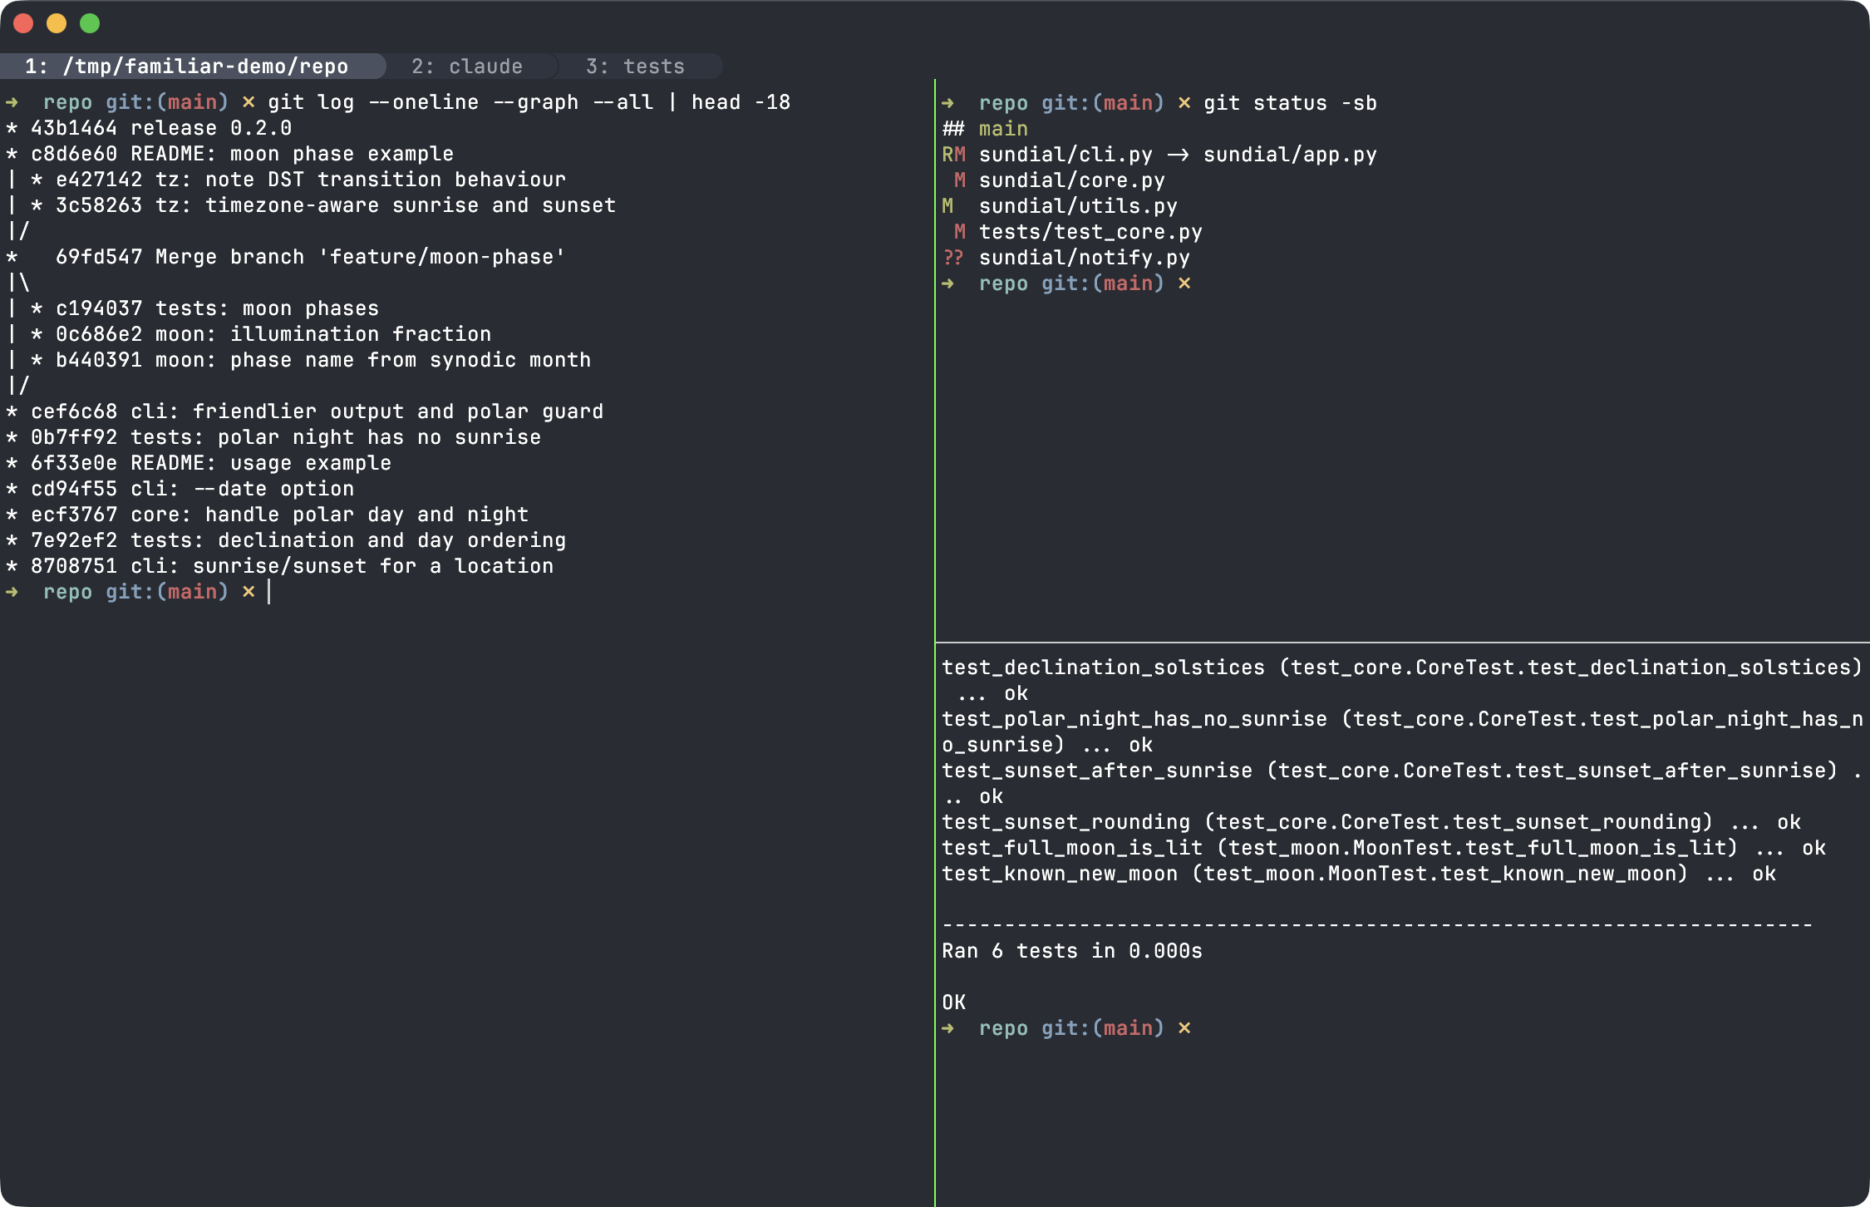Click the green maximize window button
The width and height of the screenshot is (1870, 1207).
pyautogui.click(x=90, y=23)
